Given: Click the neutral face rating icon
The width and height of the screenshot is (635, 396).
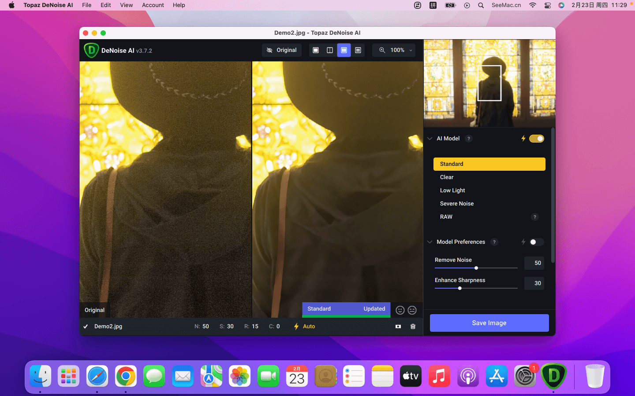Looking at the screenshot, I should [x=412, y=310].
